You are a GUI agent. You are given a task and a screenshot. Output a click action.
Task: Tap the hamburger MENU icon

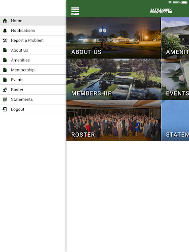(x=75, y=11)
